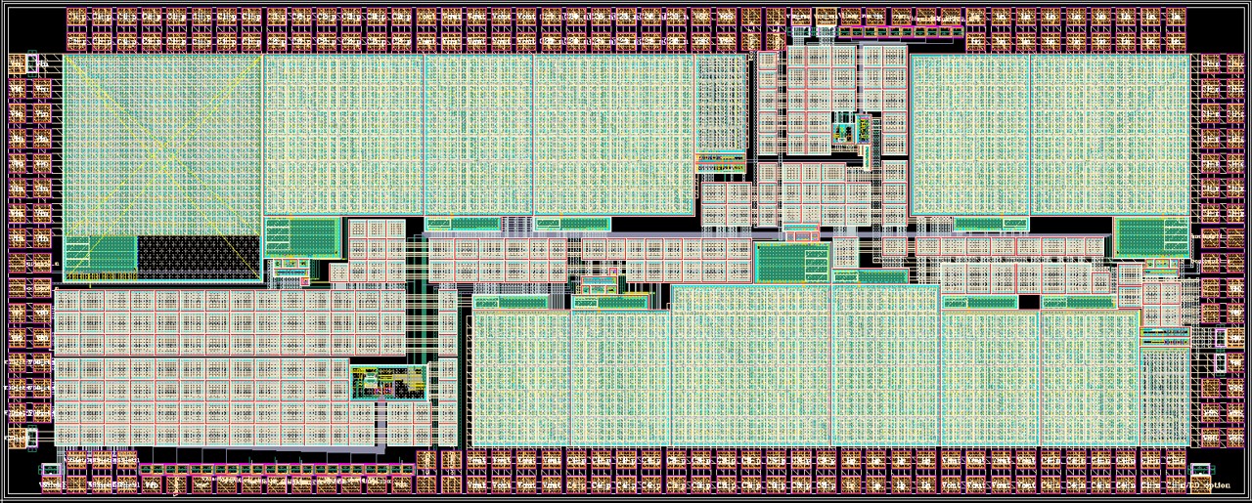Click the small white-outlined box in top-left corner
This screenshot has width=1252, height=503.
32,63
